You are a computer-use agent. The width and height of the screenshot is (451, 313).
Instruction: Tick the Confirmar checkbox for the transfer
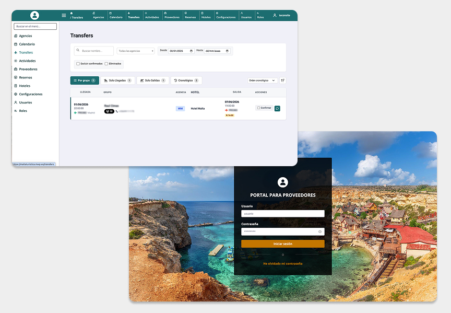coord(259,108)
